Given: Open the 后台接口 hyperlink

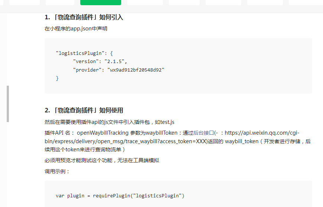Looking at the screenshot, I should (203, 133).
